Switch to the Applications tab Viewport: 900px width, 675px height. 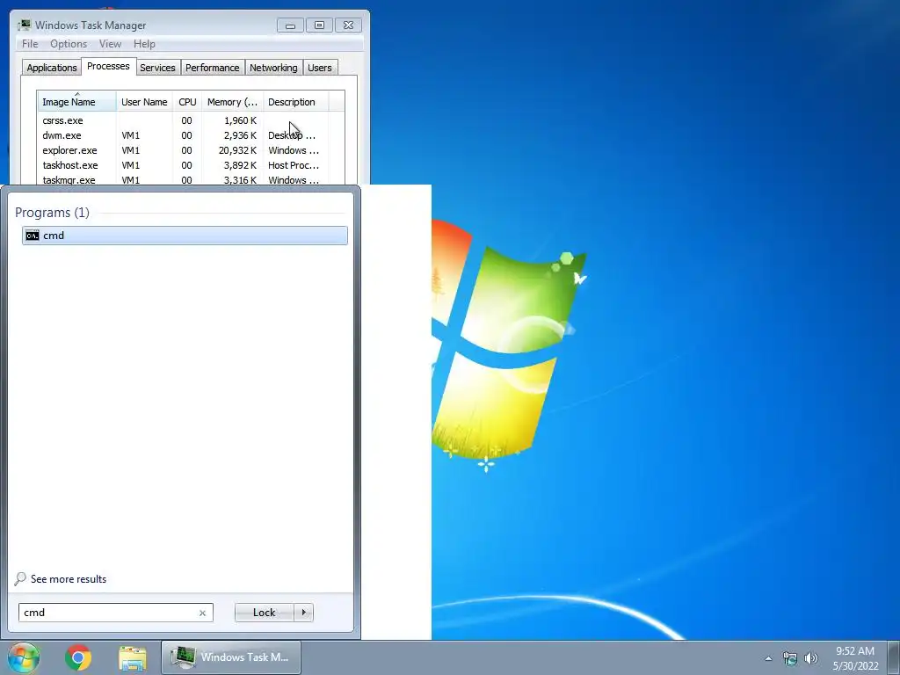pos(52,68)
